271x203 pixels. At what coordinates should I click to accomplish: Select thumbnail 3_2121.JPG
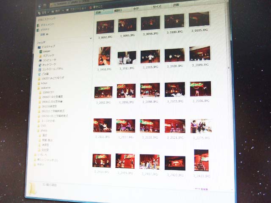coord(175,126)
